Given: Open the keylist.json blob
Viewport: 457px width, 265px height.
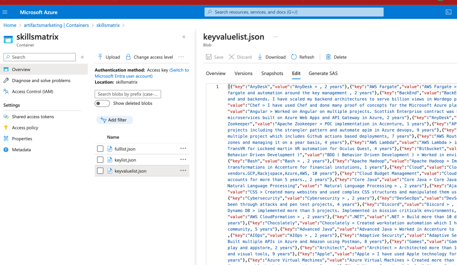Looking at the screenshot, I should [125, 160].
